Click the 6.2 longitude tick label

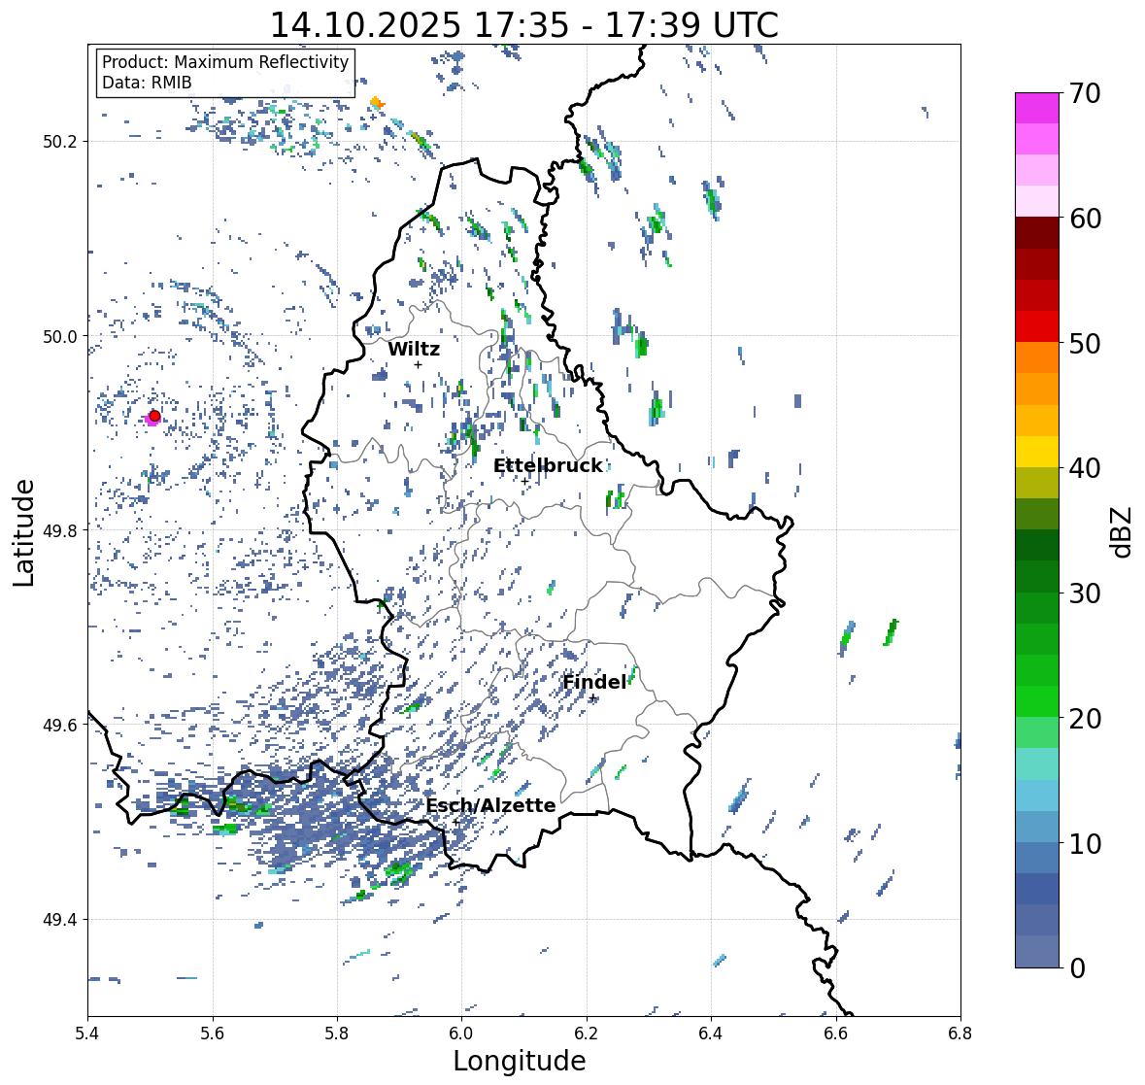point(587,1033)
